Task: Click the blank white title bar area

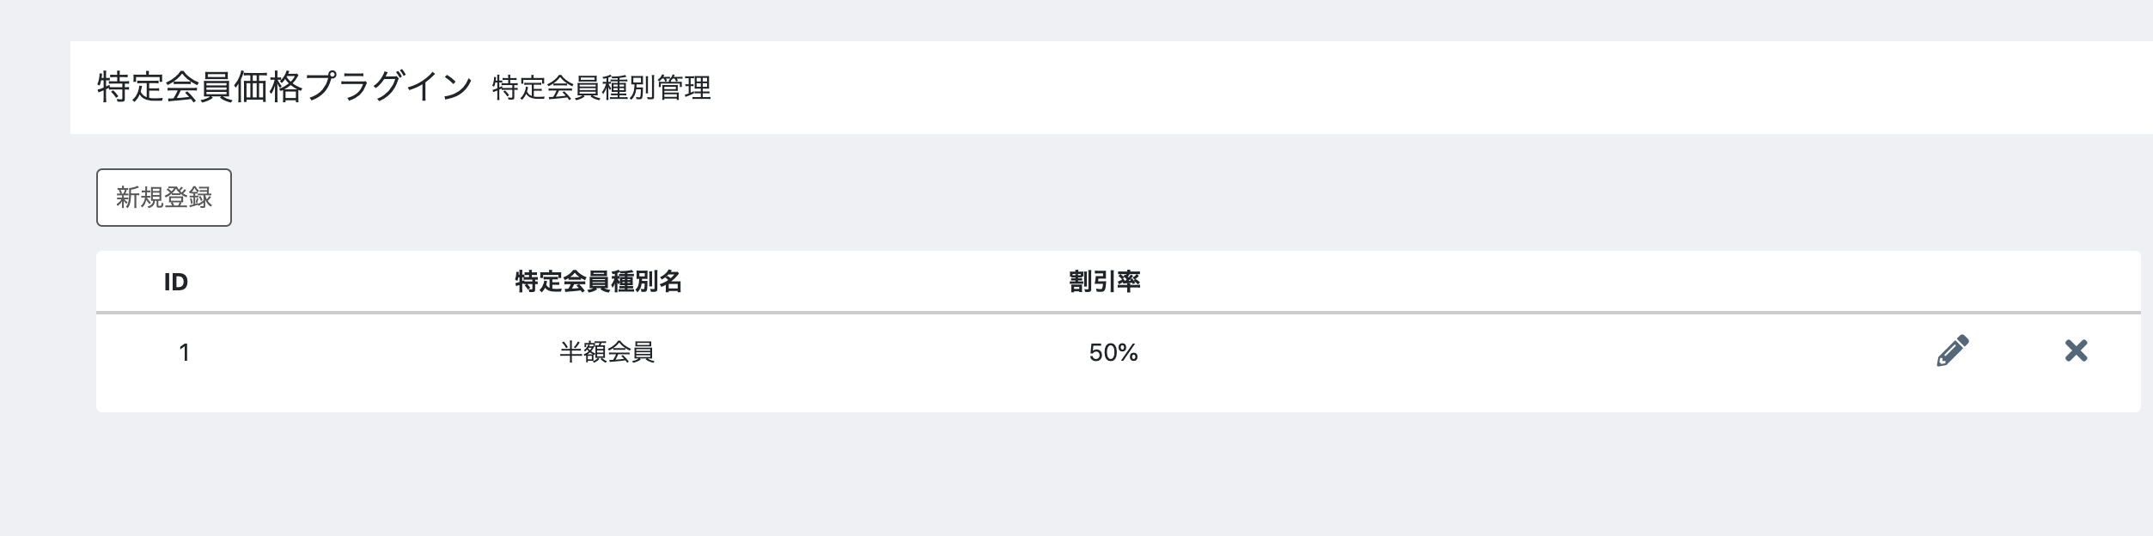Action: (1426, 88)
